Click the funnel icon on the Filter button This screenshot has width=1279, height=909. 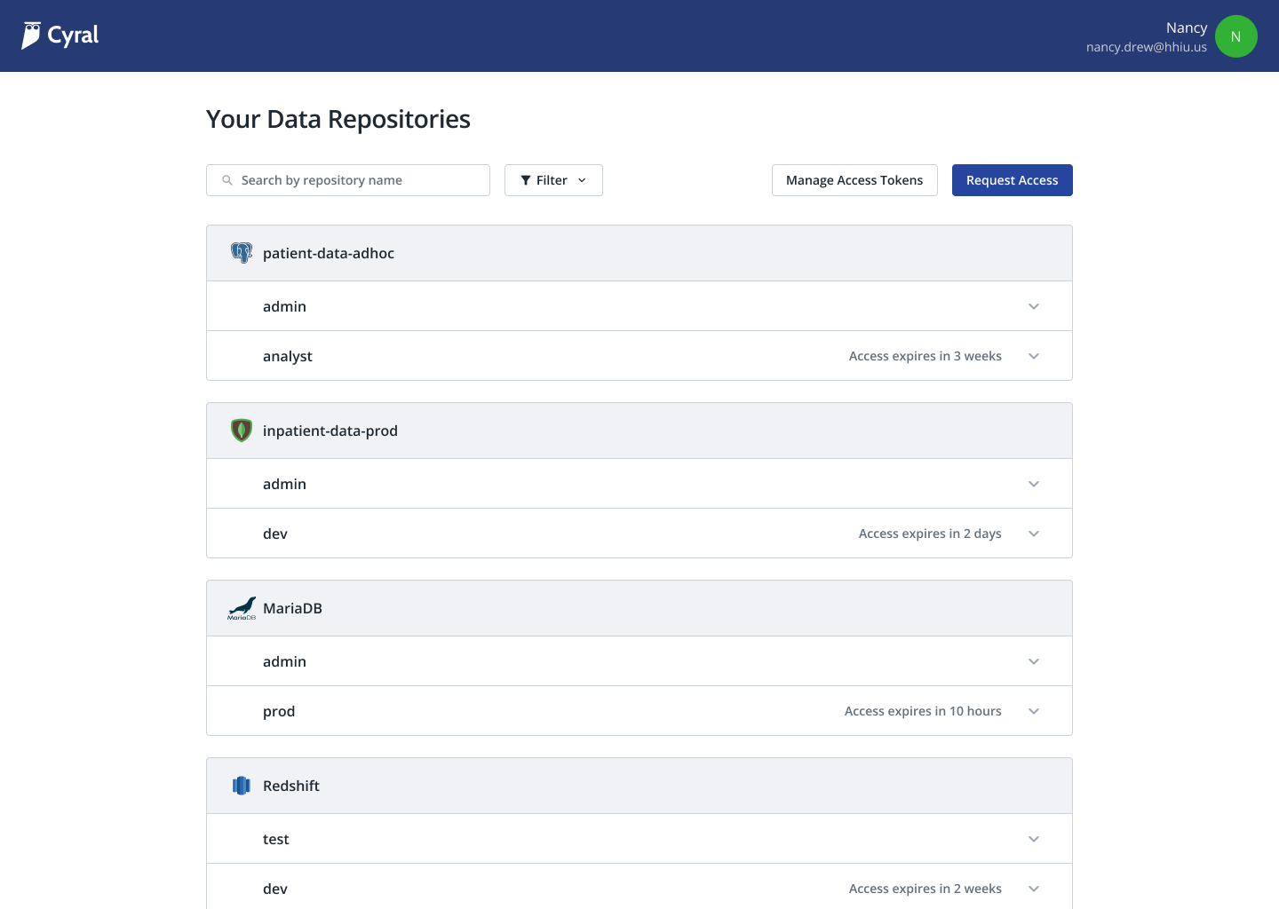[x=526, y=180]
